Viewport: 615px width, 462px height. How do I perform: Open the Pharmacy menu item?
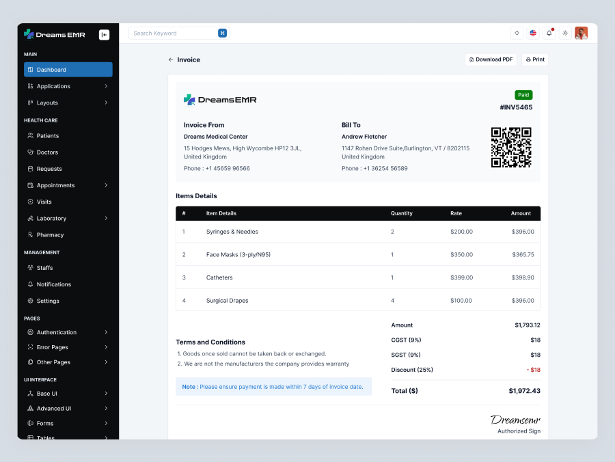68,234
